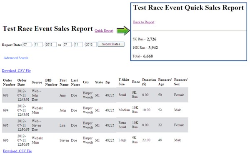Click the Test Race Event Sales Report heading
Image resolution: width=250 pixels, height=157 pixels.
tap(48, 29)
